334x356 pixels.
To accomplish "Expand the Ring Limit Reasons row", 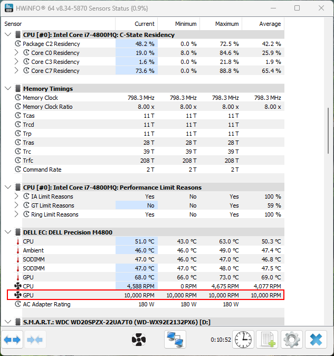I will tap(17, 214).
